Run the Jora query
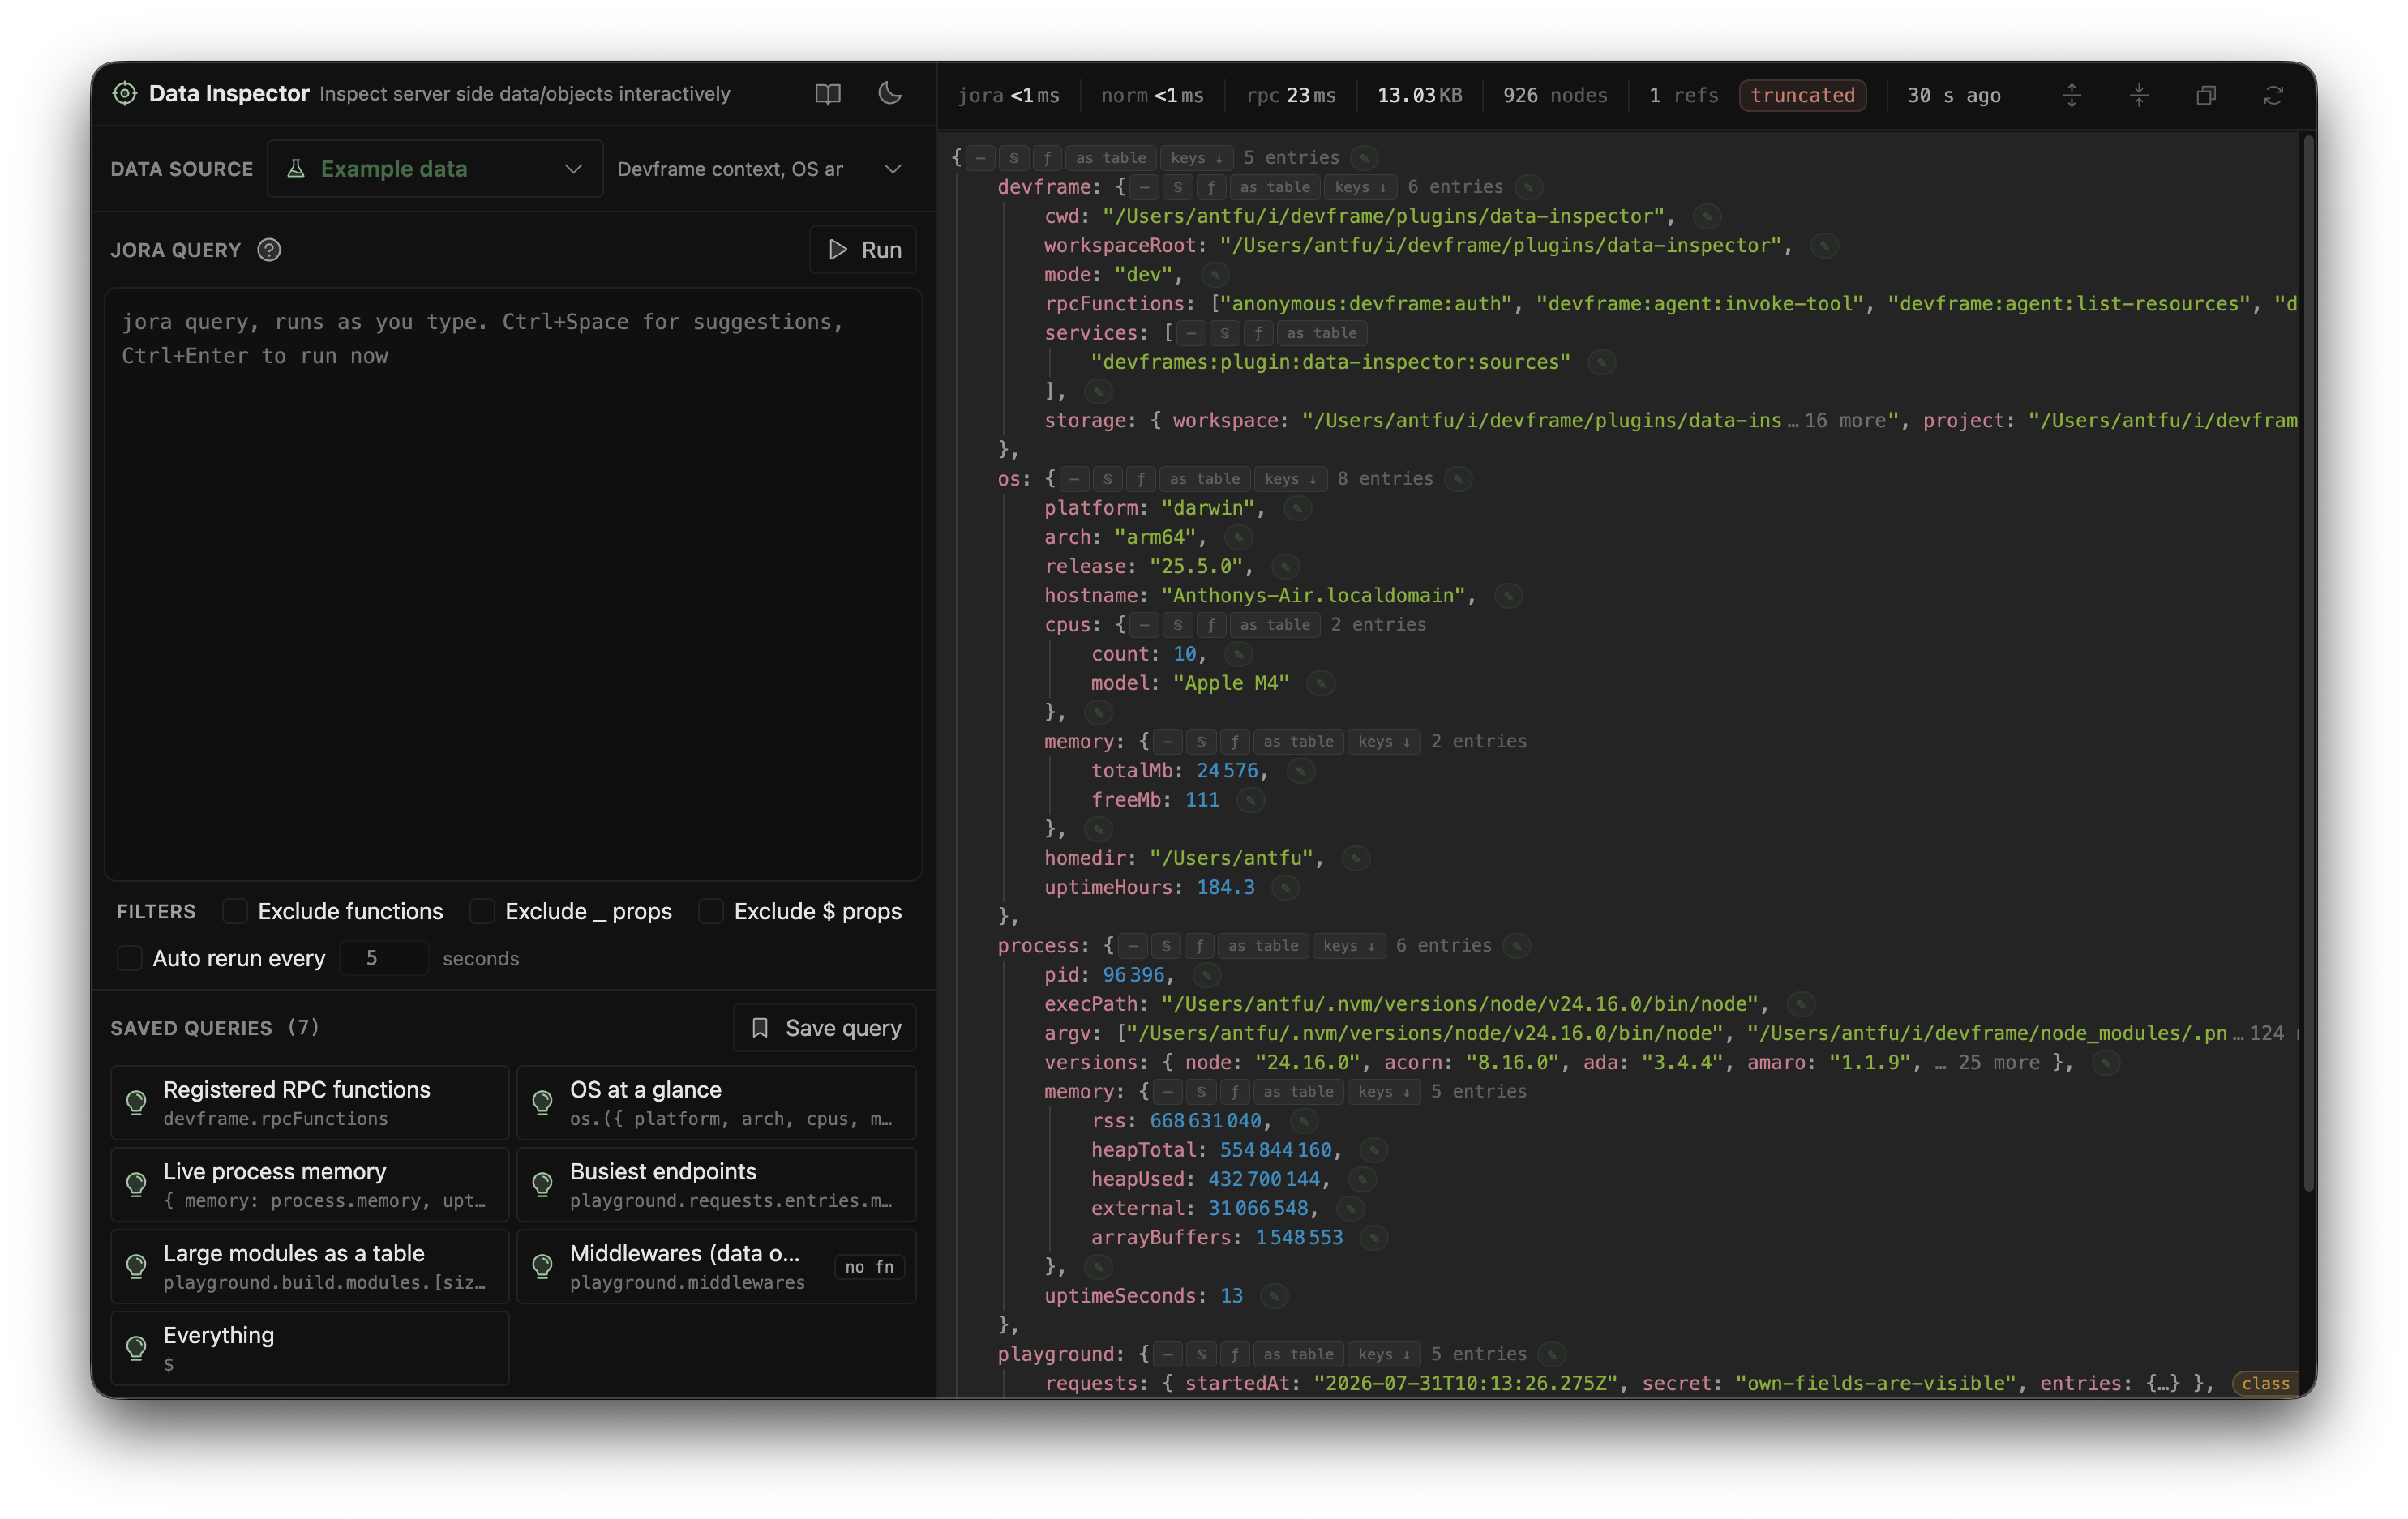Image resolution: width=2408 pixels, height=1519 pixels. [x=863, y=250]
